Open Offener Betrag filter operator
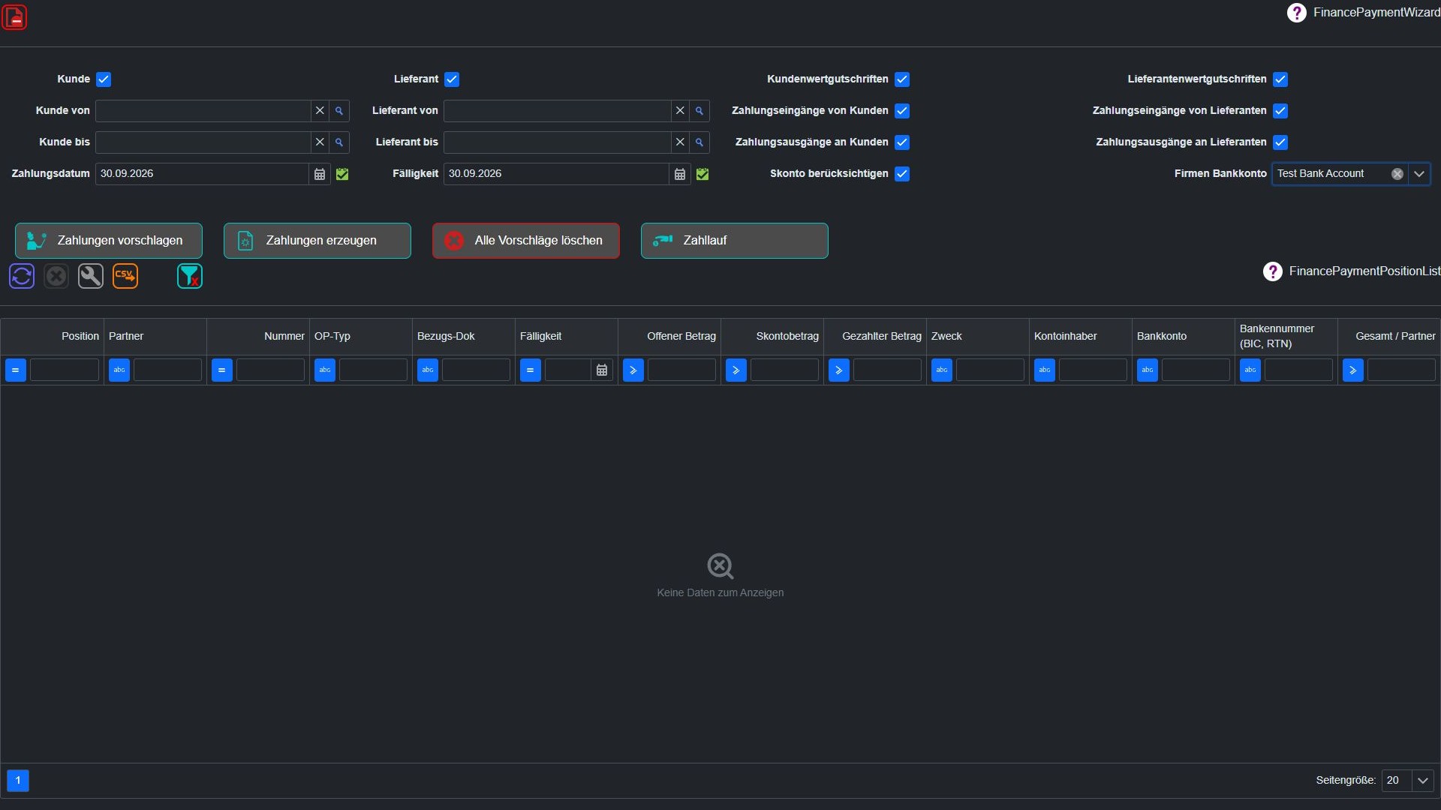This screenshot has width=1441, height=810. [633, 370]
